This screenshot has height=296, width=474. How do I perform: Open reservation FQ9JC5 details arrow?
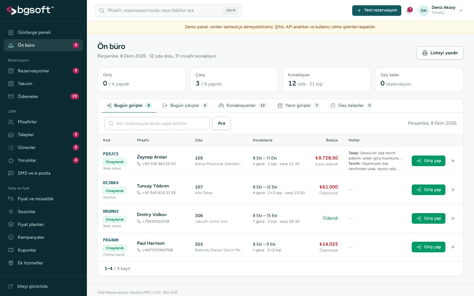(x=453, y=161)
